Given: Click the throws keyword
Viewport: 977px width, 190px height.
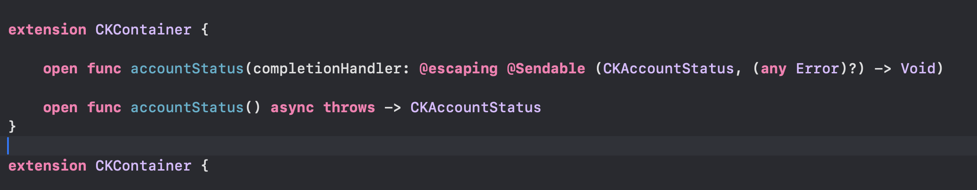Looking at the screenshot, I should click(x=349, y=107).
